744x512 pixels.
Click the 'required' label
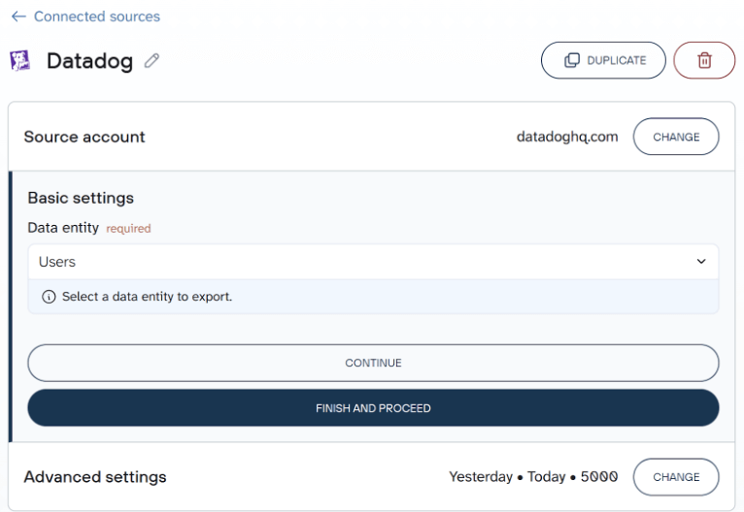tap(128, 228)
